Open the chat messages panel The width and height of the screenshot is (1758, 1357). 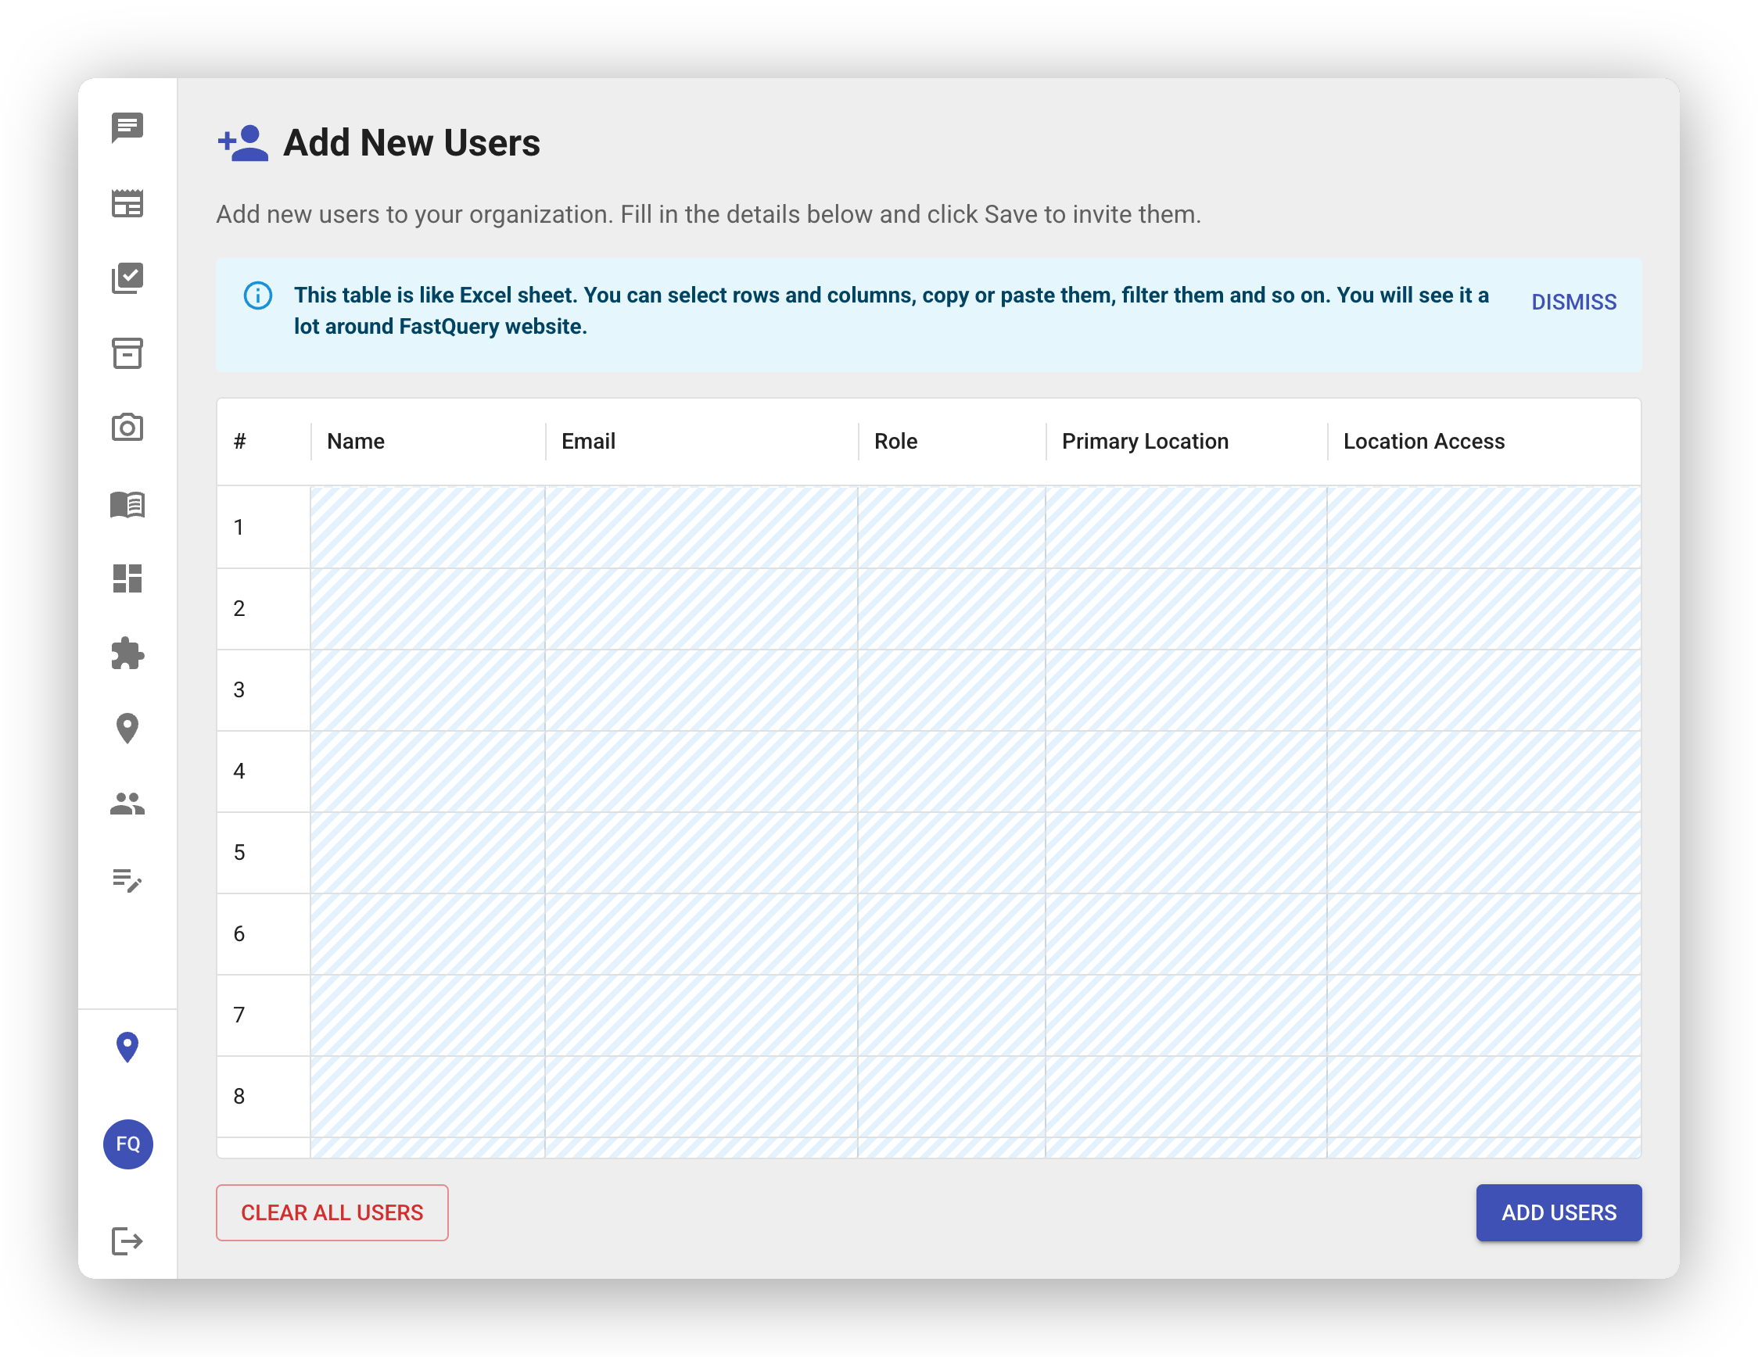[127, 129]
